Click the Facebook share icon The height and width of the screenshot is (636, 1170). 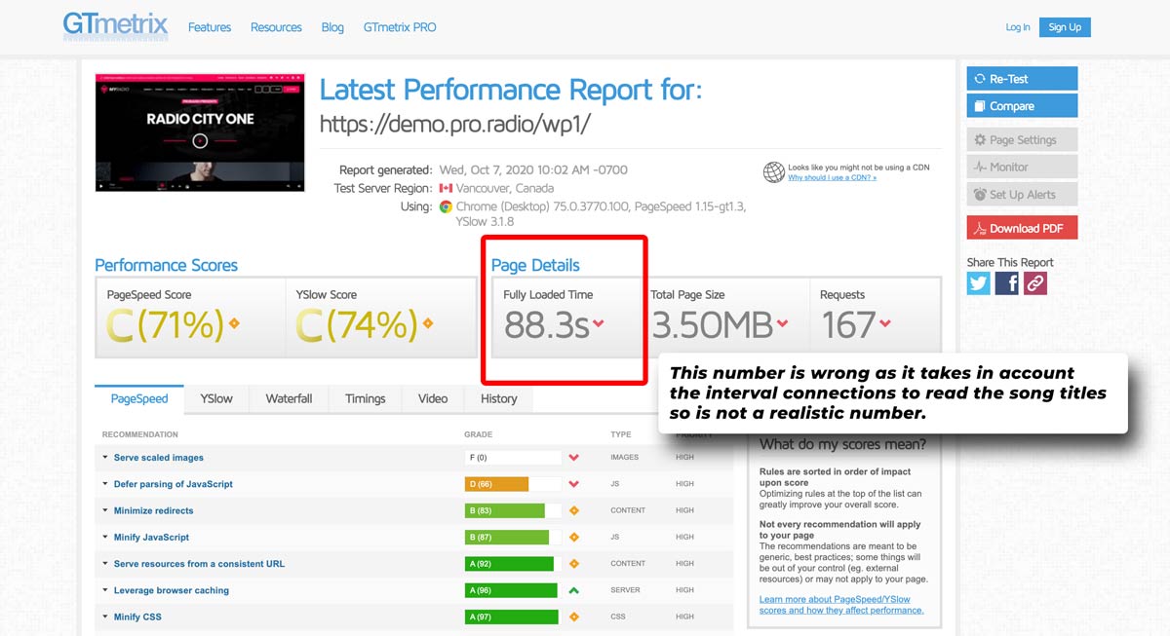[1007, 283]
